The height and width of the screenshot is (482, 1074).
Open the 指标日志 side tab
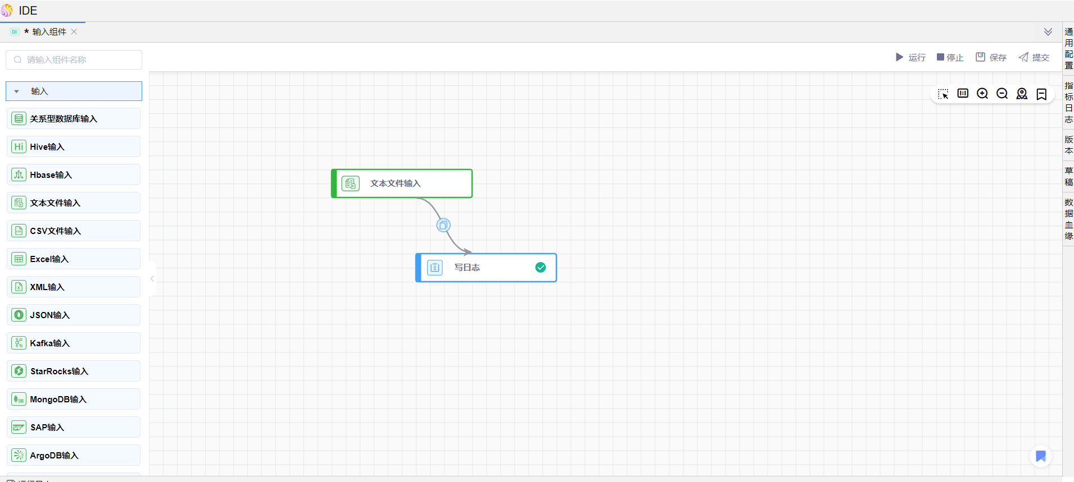coord(1069,103)
